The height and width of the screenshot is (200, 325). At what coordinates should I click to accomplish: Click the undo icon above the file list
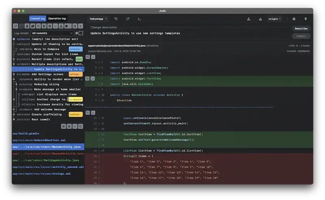click(x=80, y=126)
